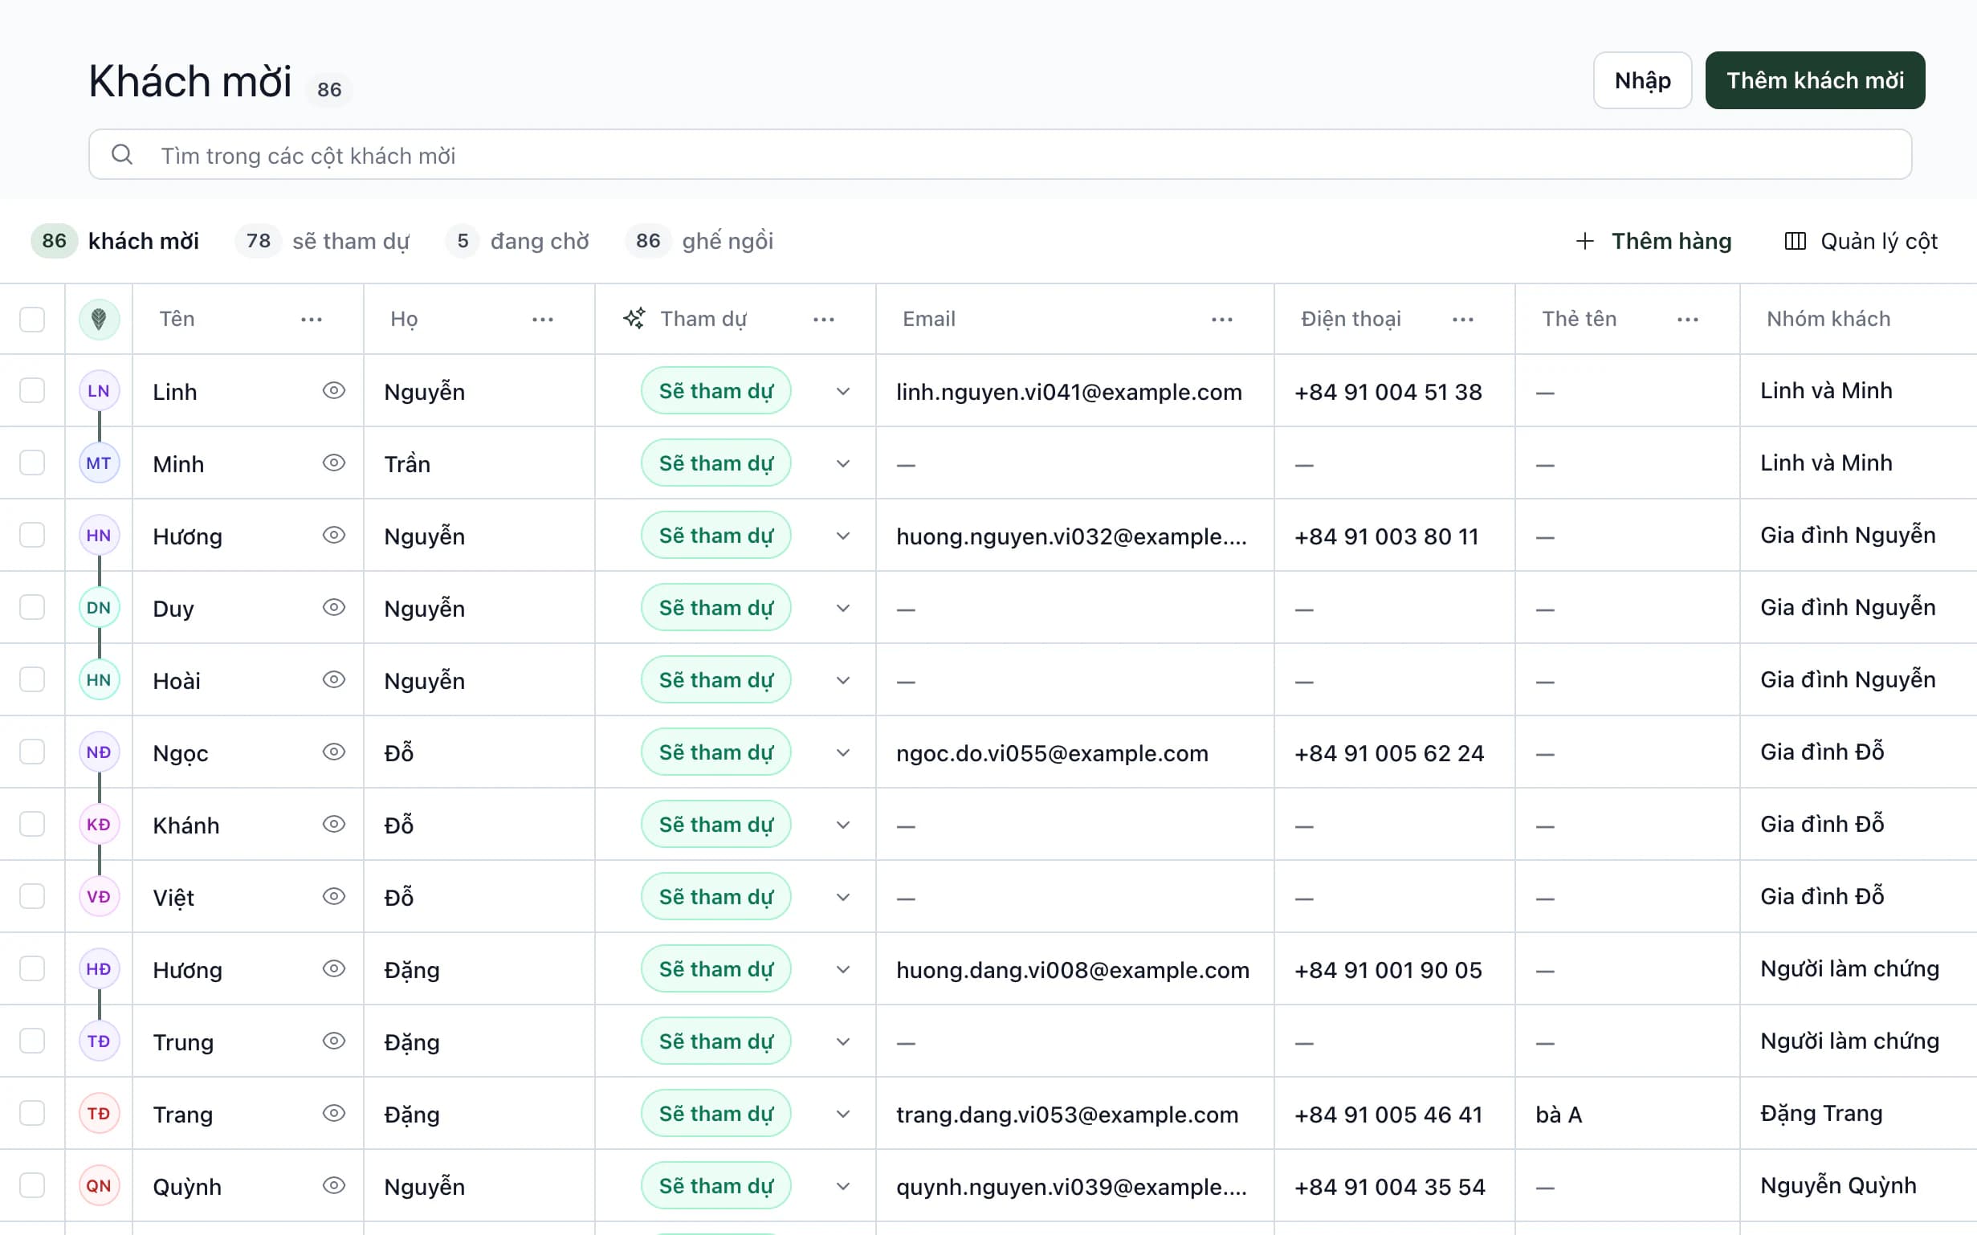Click Thêm khách mời button
The image size is (1977, 1235).
(x=1815, y=80)
